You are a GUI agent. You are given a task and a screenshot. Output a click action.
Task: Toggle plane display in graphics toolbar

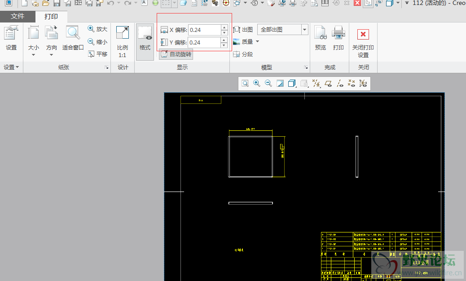coord(328,83)
